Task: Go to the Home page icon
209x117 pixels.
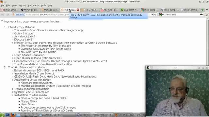Action: tap(206, 15)
